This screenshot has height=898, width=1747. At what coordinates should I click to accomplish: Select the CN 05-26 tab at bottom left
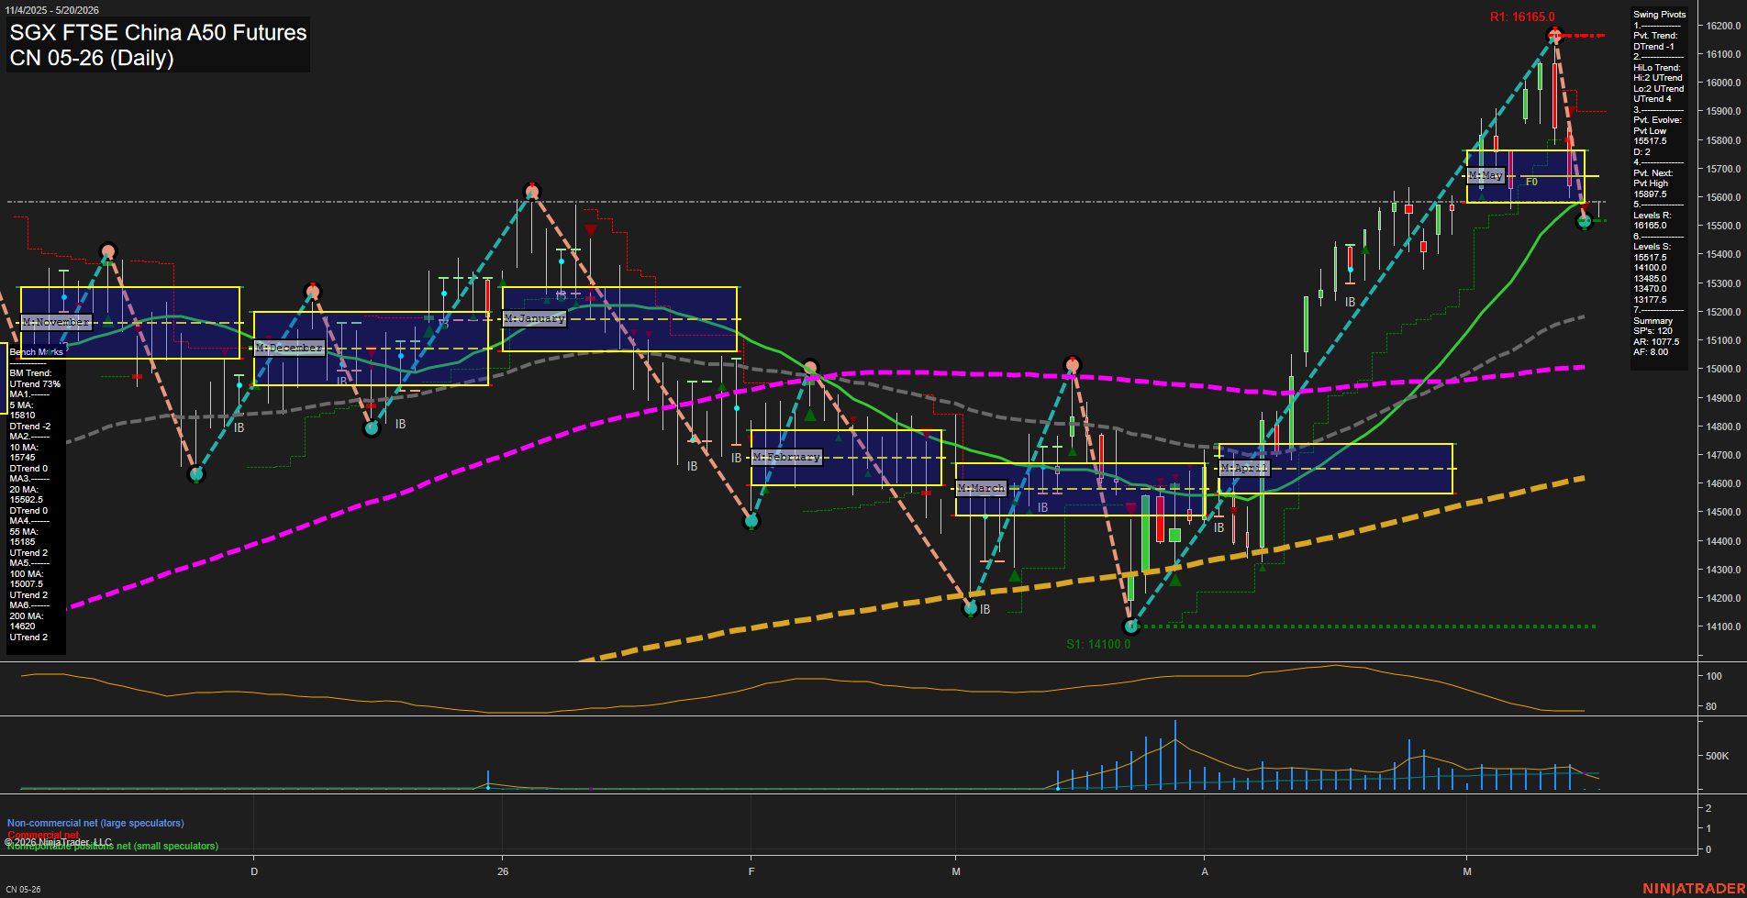(x=23, y=889)
